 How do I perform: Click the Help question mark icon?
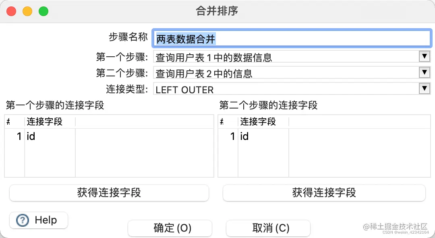(23, 220)
